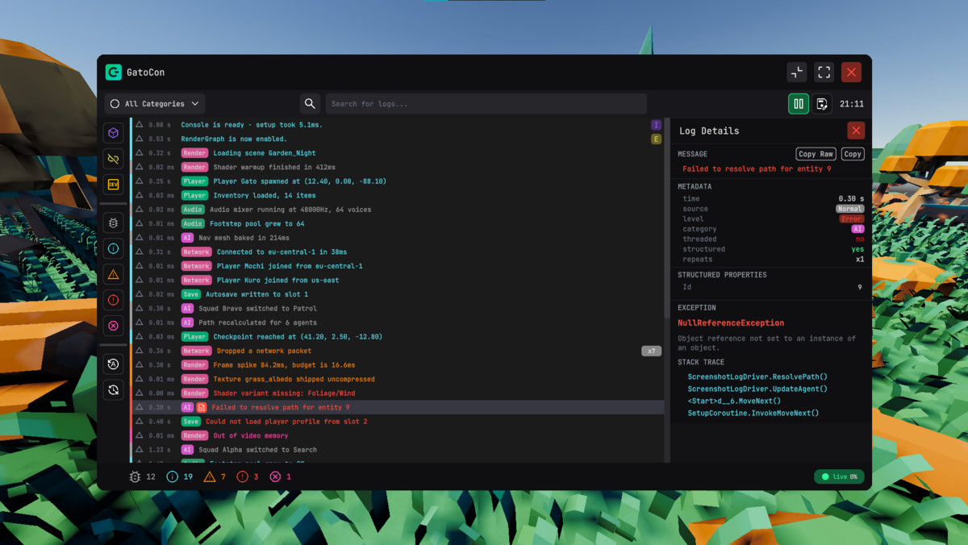This screenshot has width=968, height=545.
Task: Select 'Frame spike 84.2ms' log entry
Action: pyautogui.click(x=399, y=364)
